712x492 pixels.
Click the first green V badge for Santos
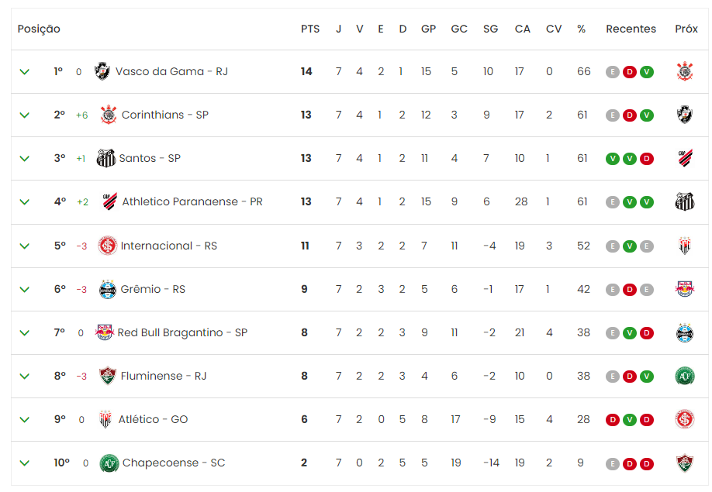click(613, 159)
